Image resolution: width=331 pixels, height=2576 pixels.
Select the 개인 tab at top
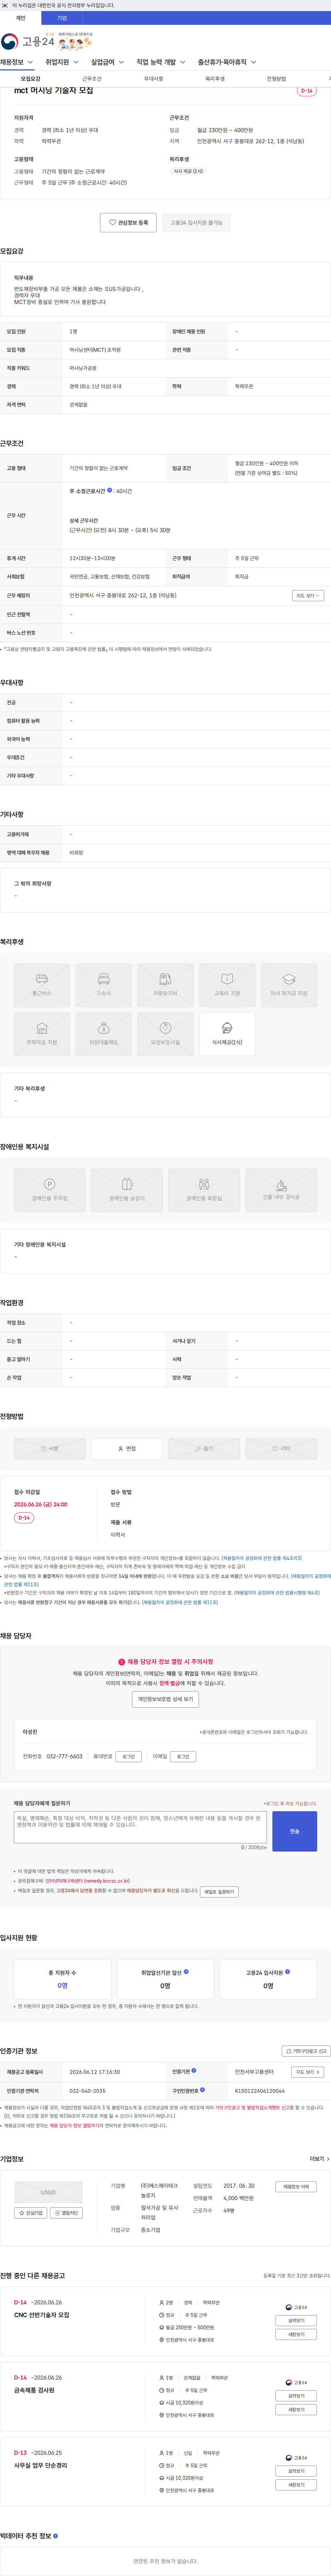click(x=20, y=18)
